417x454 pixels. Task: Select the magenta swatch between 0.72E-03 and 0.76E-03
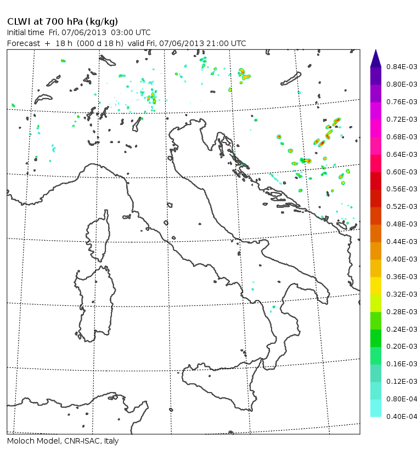click(375, 111)
